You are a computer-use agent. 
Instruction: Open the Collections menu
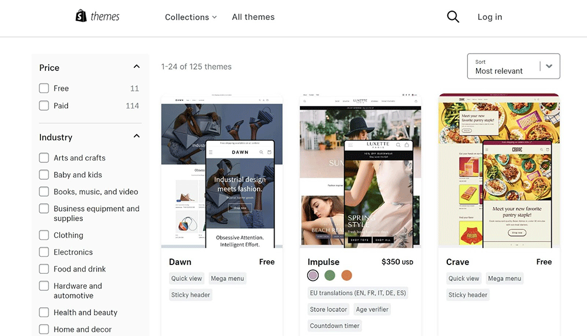click(190, 17)
